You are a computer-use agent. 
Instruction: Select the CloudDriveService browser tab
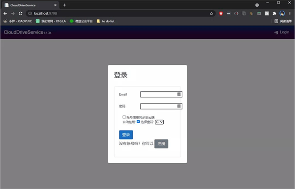(x=30, y=5)
